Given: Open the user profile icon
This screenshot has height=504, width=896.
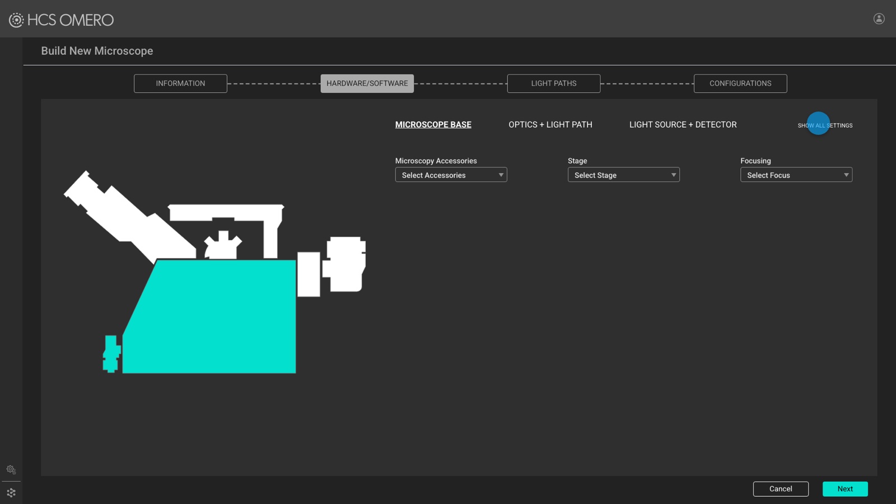Looking at the screenshot, I should pyautogui.click(x=879, y=18).
